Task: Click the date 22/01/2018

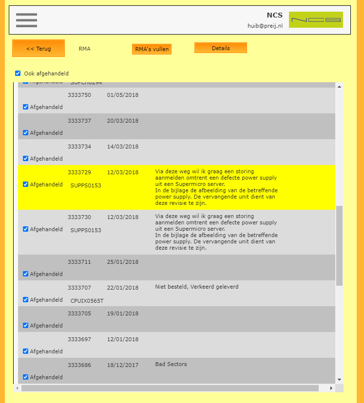Action: tap(123, 288)
